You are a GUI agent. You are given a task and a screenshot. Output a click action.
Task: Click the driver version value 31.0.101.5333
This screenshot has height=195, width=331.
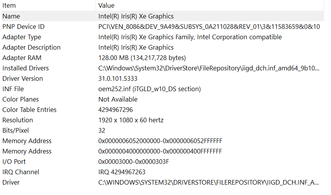tap(118, 78)
